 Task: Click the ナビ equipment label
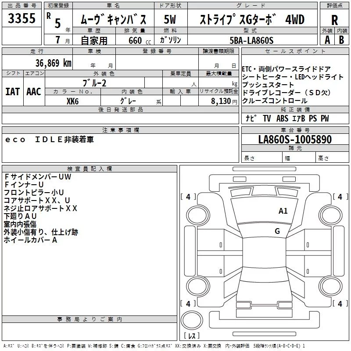(251, 118)
